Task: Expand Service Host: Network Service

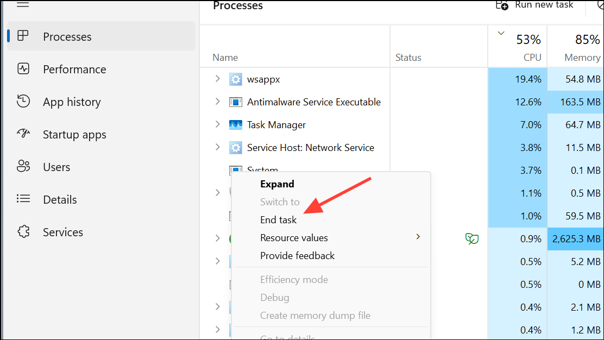Action: pyautogui.click(x=217, y=147)
